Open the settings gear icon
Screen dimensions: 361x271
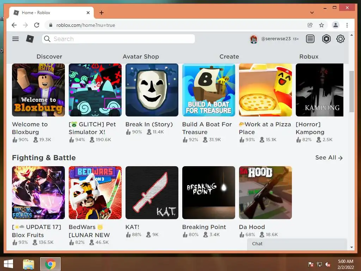click(x=341, y=39)
